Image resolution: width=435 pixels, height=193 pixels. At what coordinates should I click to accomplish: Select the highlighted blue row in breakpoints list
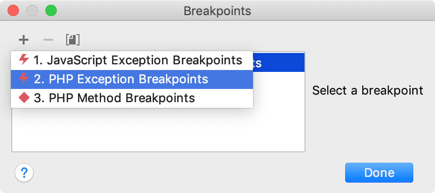coord(279,62)
